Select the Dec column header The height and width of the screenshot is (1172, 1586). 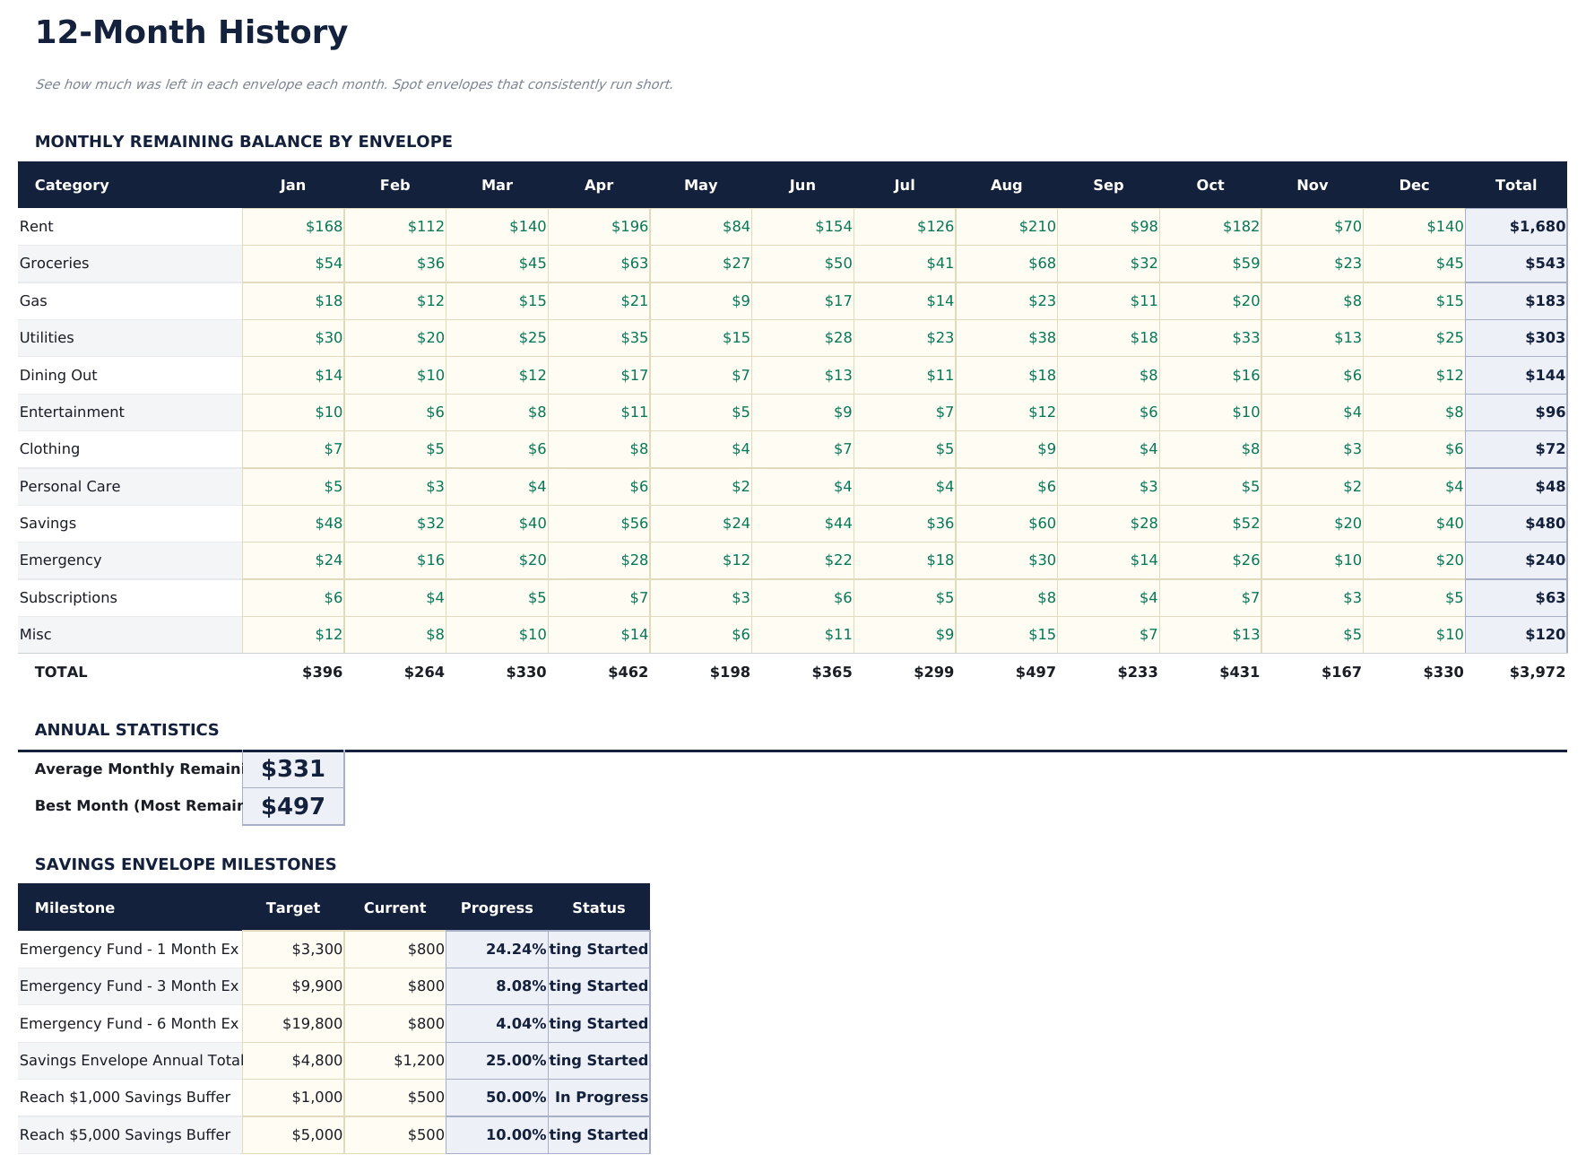tap(1414, 185)
